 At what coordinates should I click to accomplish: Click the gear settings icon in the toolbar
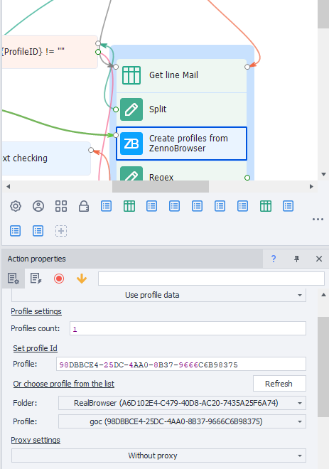click(x=16, y=206)
